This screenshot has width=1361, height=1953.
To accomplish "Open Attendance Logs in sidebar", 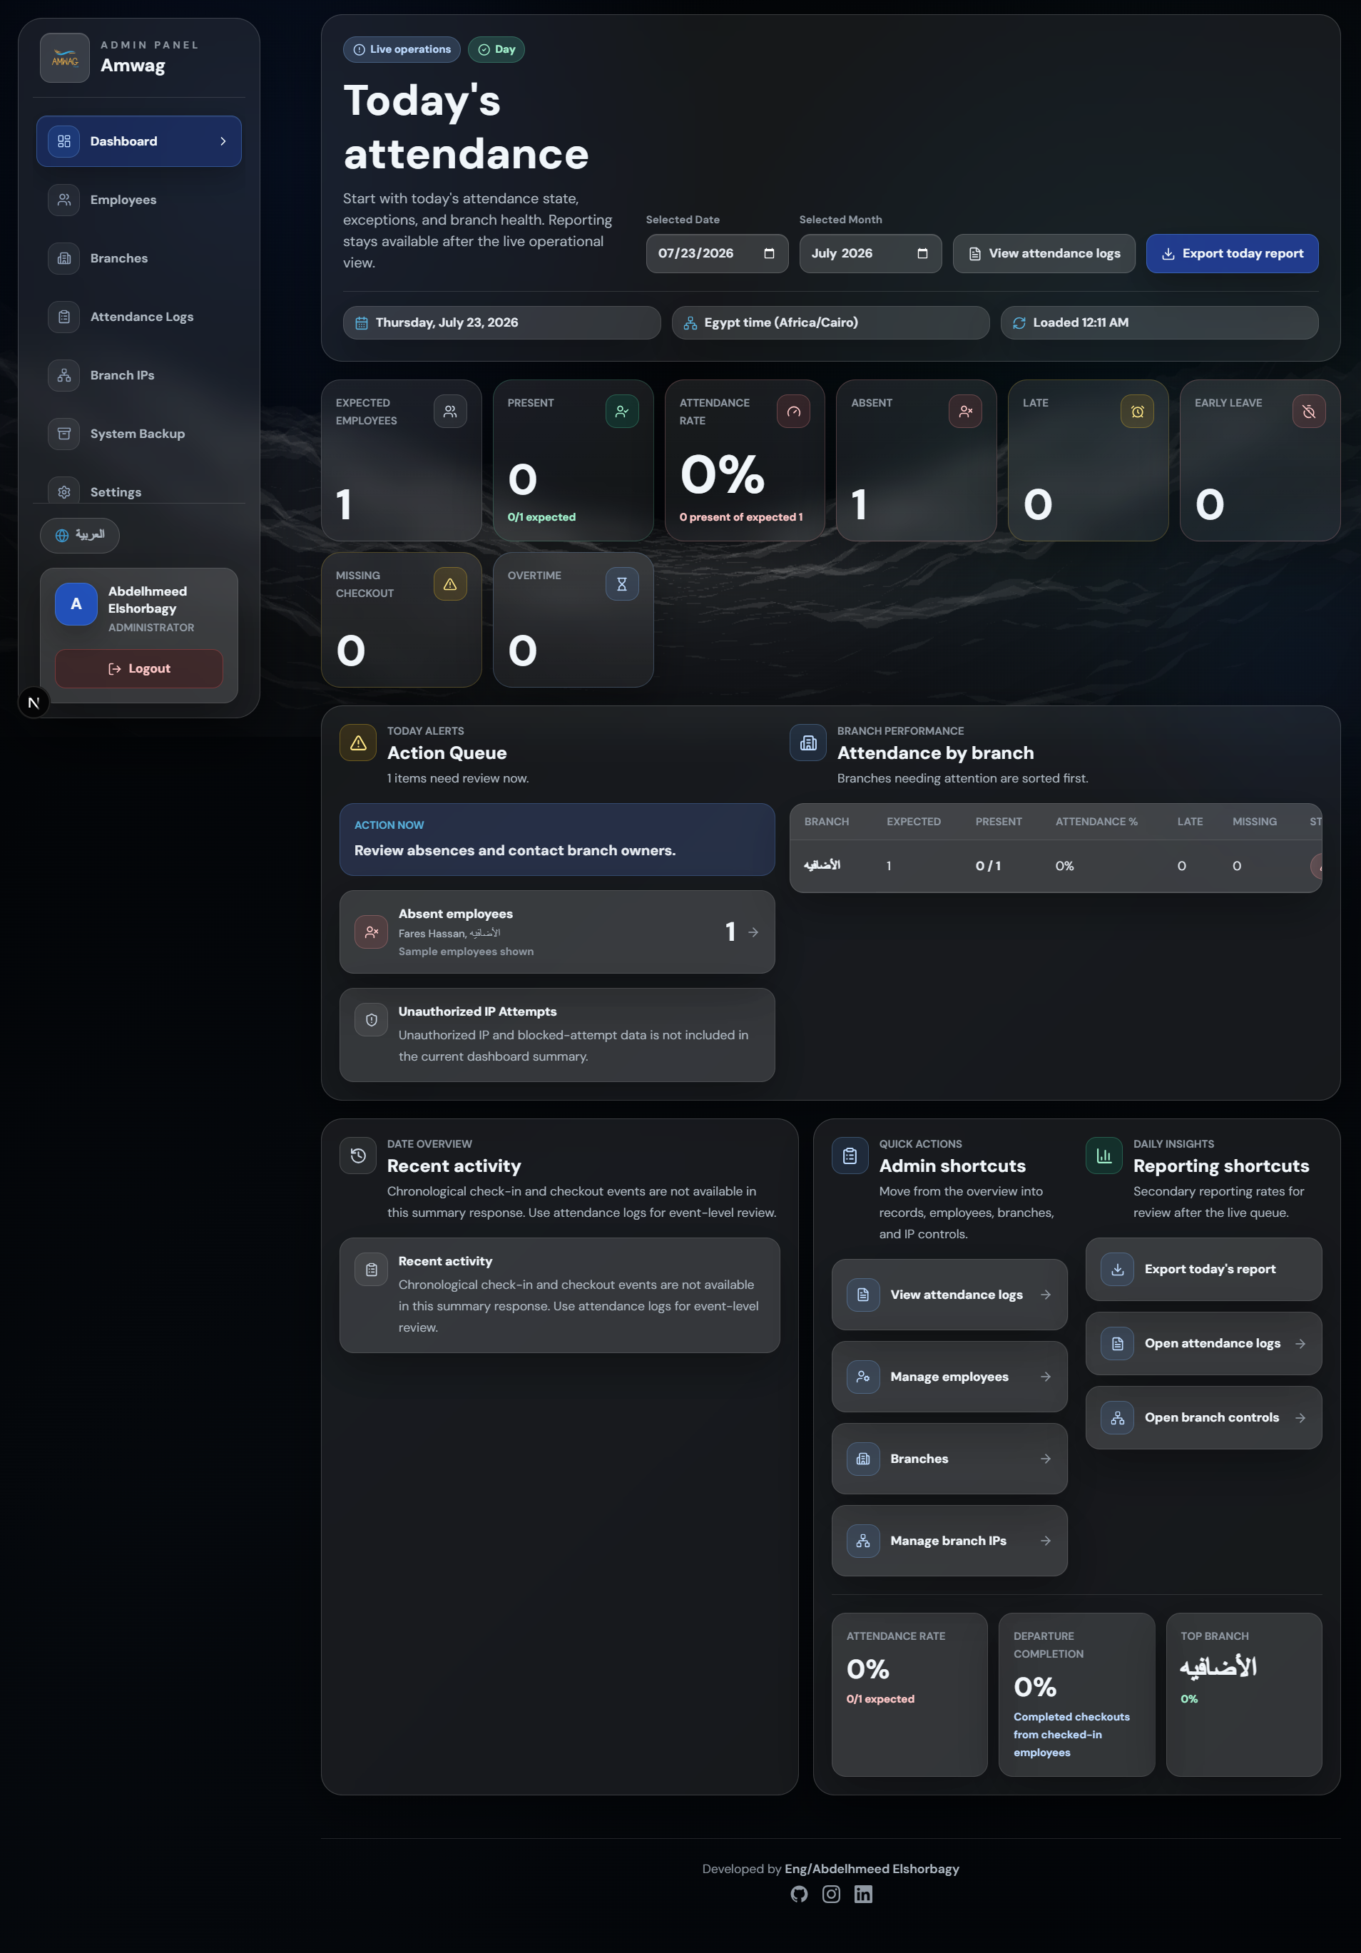I will tap(138, 317).
